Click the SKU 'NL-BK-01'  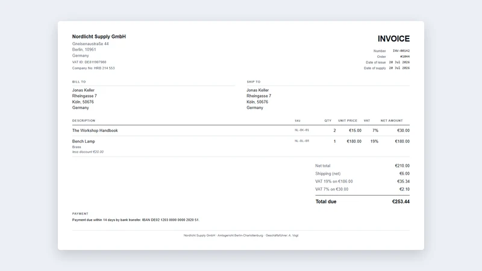coord(302,130)
